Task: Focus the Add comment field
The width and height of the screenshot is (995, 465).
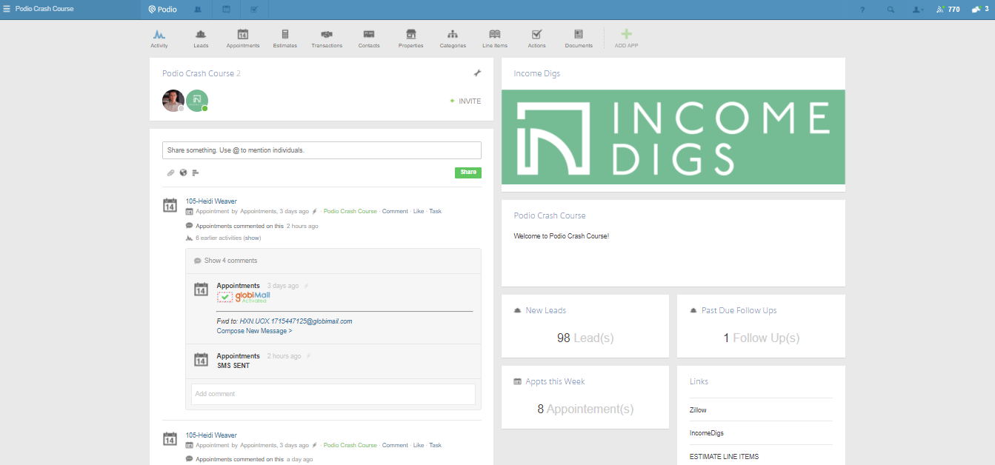Action: tap(333, 394)
